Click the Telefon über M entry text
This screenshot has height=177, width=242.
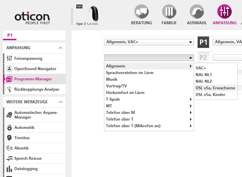pos(120,113)
